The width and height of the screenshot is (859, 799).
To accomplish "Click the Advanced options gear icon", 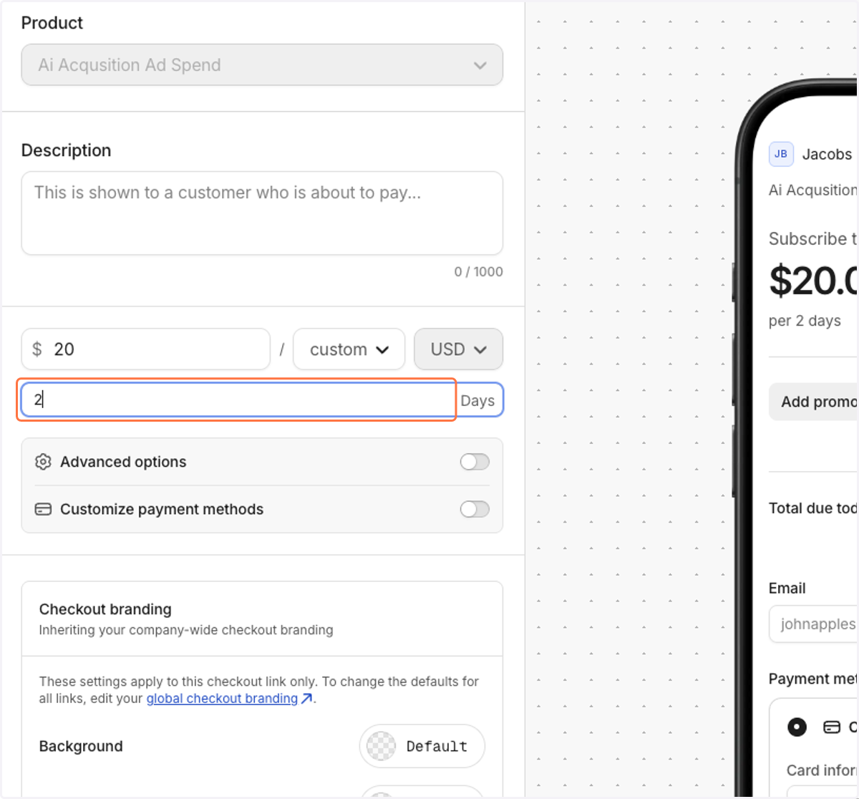I will (x=43, y=462).
